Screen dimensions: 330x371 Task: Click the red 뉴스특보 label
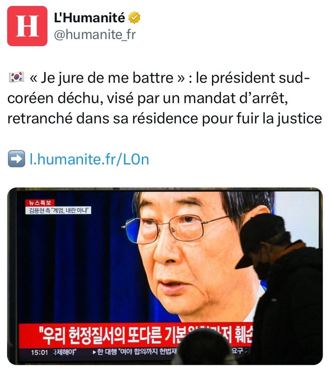(40, 203)
